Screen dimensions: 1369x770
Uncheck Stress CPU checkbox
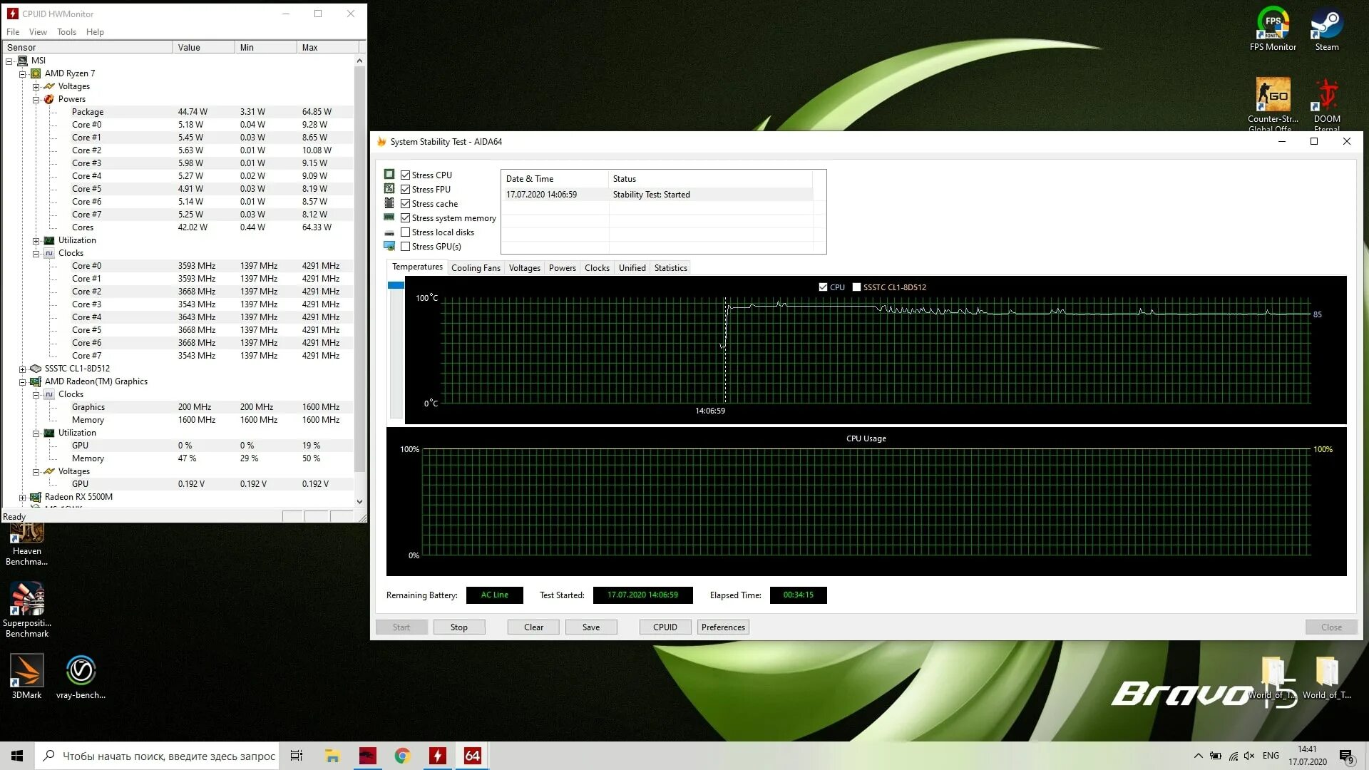point(405,175)
